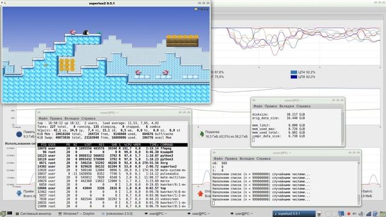Click the python3 row with PID 18123
The image size is (386, 217).
click(113, 156)
